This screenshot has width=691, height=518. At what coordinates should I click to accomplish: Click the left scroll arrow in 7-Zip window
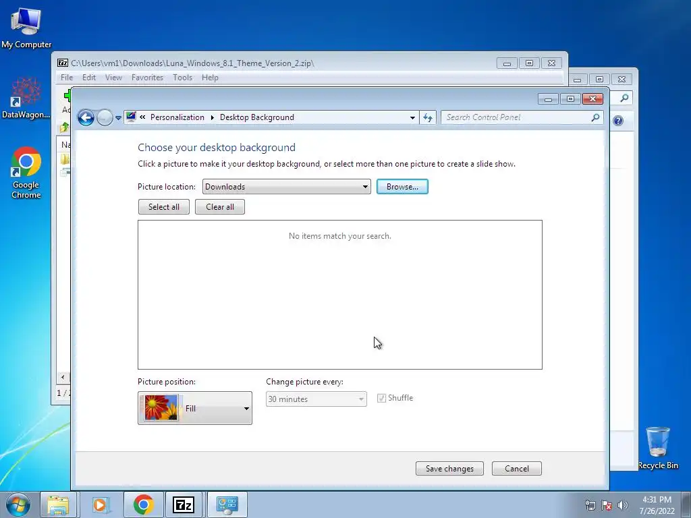pos(63,377)
